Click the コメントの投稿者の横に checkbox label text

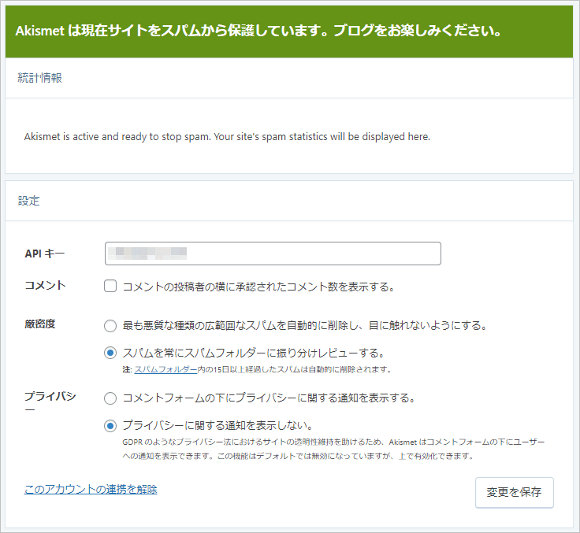click(x=258, y=287)
